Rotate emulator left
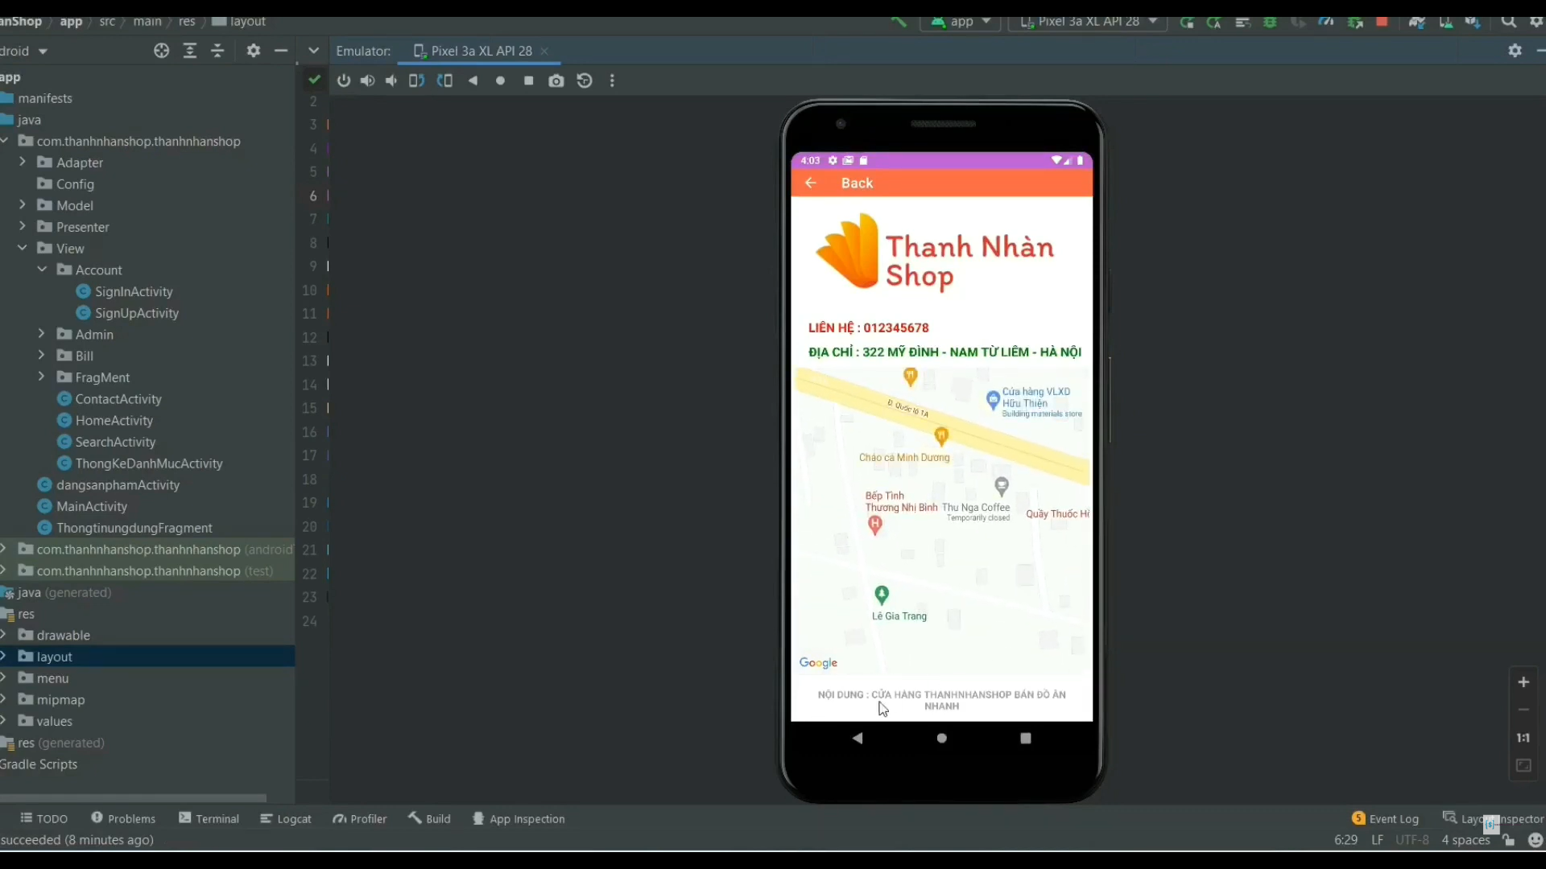Screen dimensions: 1546x869 416,80
